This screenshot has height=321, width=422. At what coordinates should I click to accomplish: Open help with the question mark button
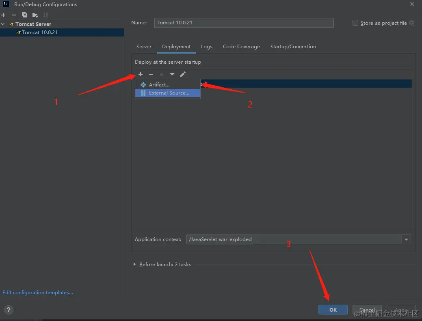[x=9, y=310]
